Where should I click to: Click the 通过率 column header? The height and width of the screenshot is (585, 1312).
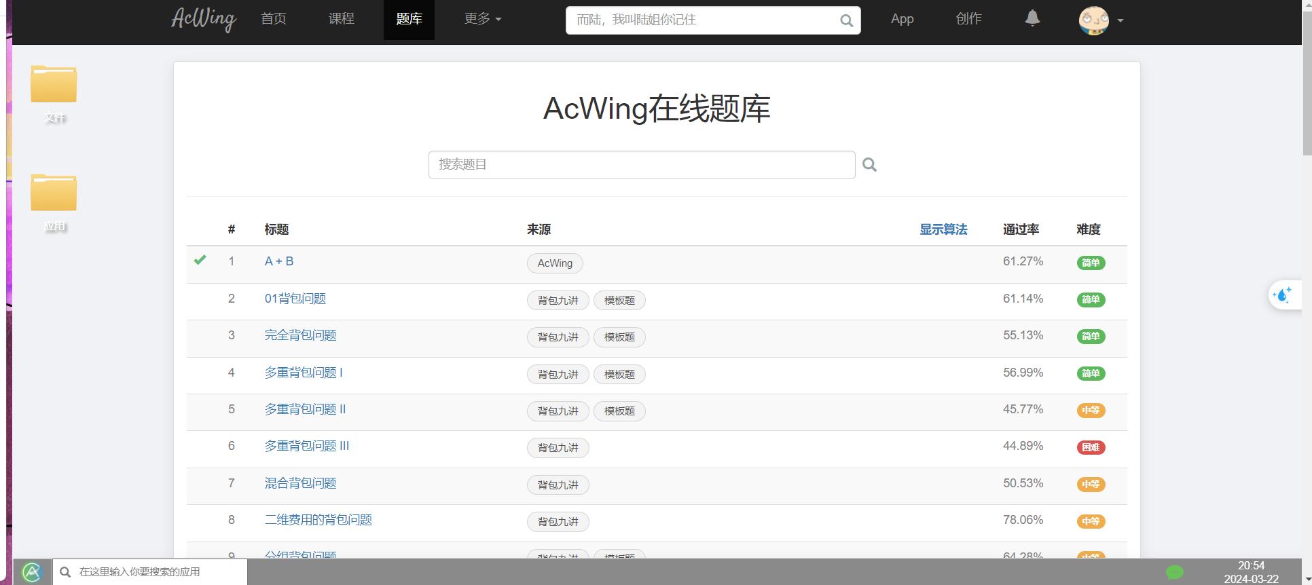pyautogui.click(x=1021, y=229)
